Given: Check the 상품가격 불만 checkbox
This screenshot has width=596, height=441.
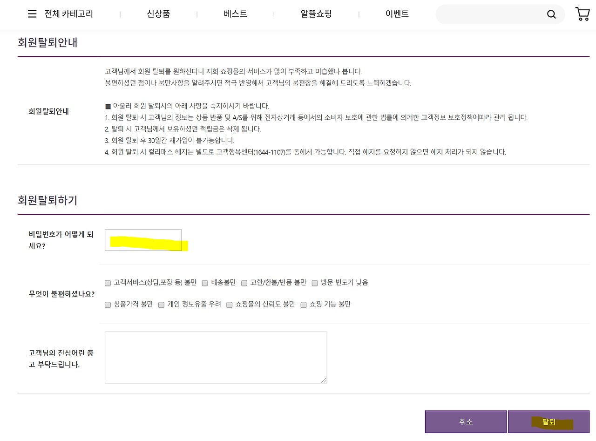Looking at the screenshot, I should tap(108, 305).
